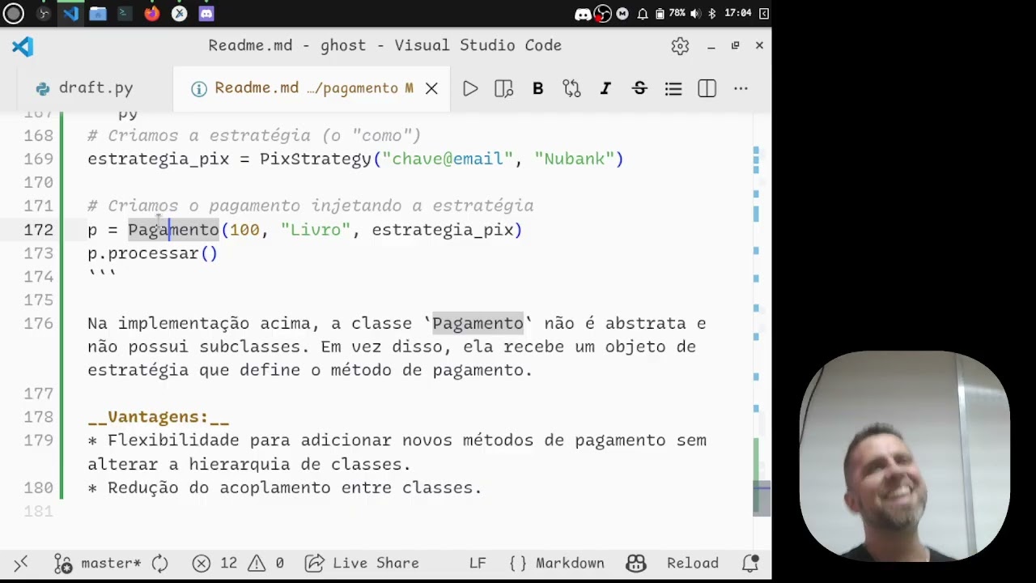Click the editor vertical scrollbar thumb
This screenshot has width=1036, height=583.
(762, 497)
